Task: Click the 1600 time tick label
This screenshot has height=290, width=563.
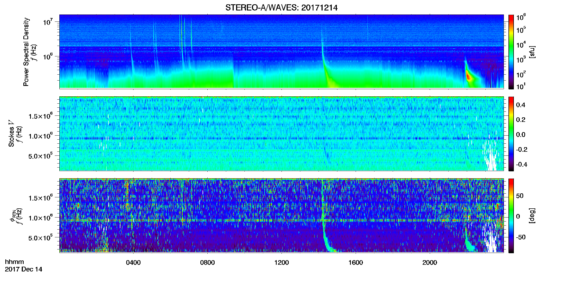Action: tap(356, 263)
